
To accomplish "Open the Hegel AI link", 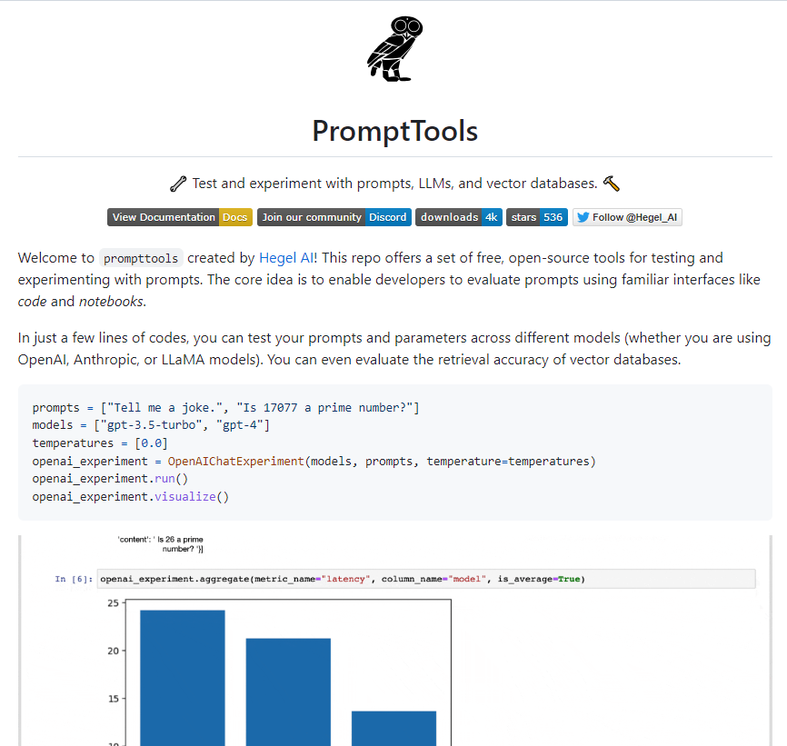I will click(286, 258).
